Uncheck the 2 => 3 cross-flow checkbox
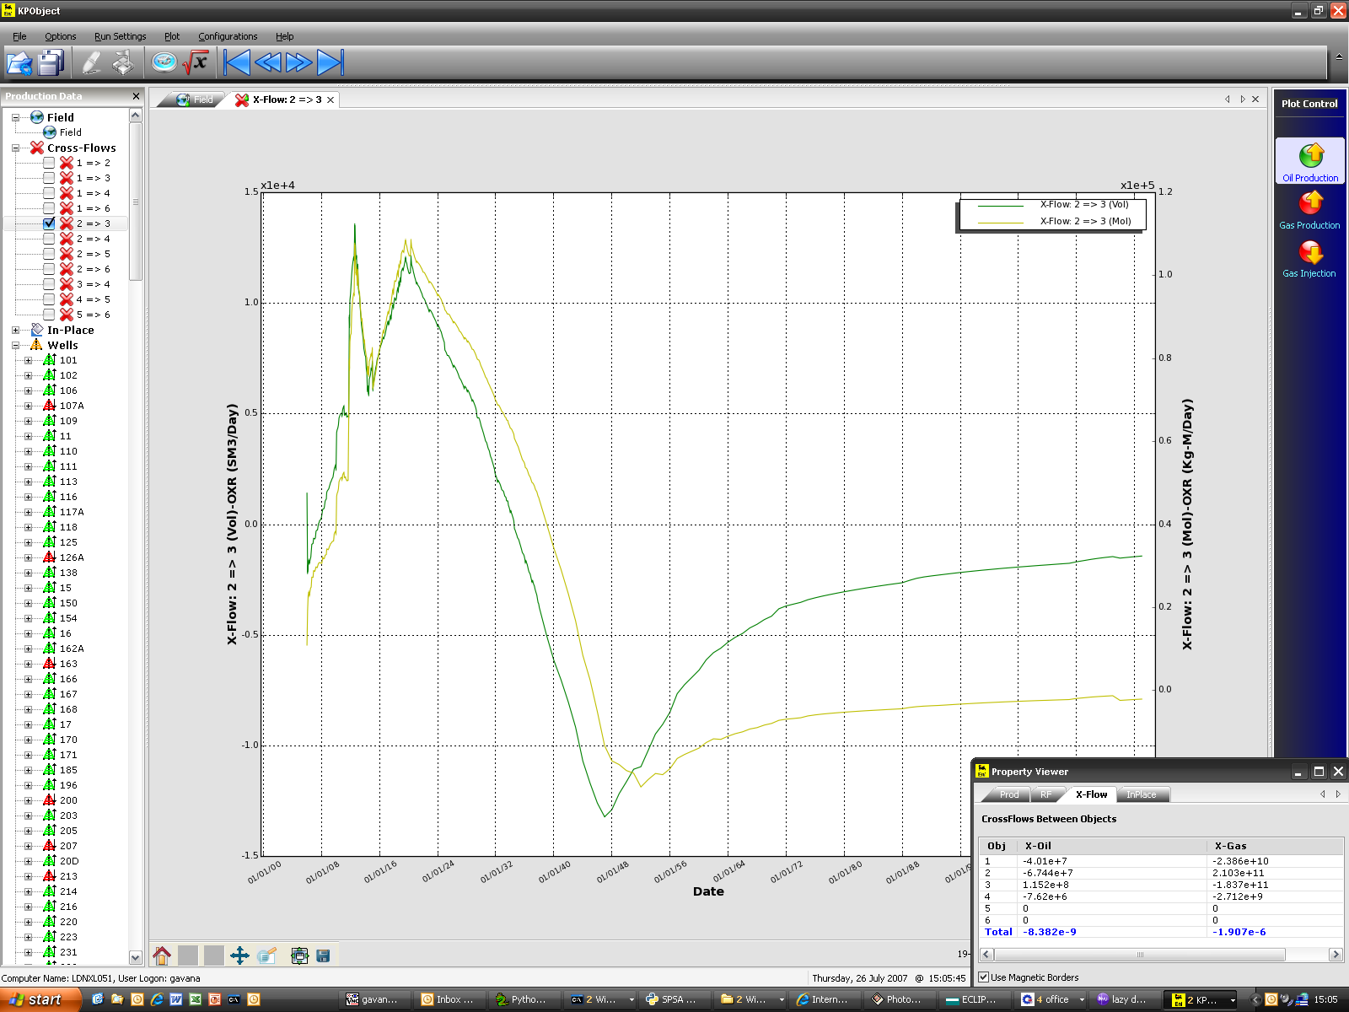 click(x=49, y=223)
